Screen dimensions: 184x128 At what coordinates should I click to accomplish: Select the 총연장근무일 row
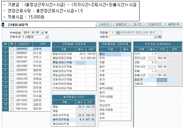[73, 120]
